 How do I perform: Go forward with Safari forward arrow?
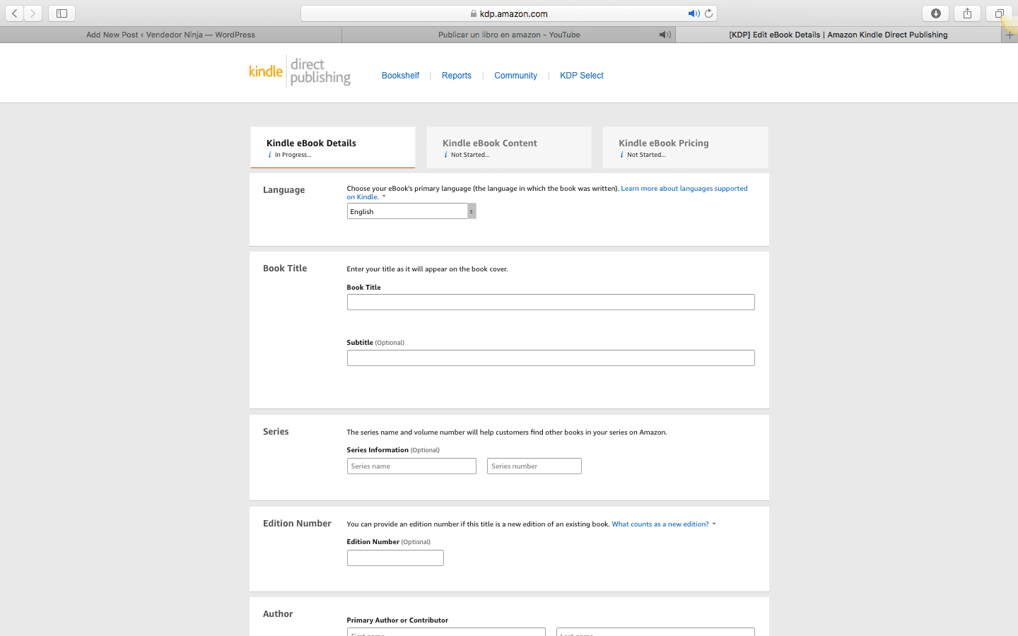33,13
